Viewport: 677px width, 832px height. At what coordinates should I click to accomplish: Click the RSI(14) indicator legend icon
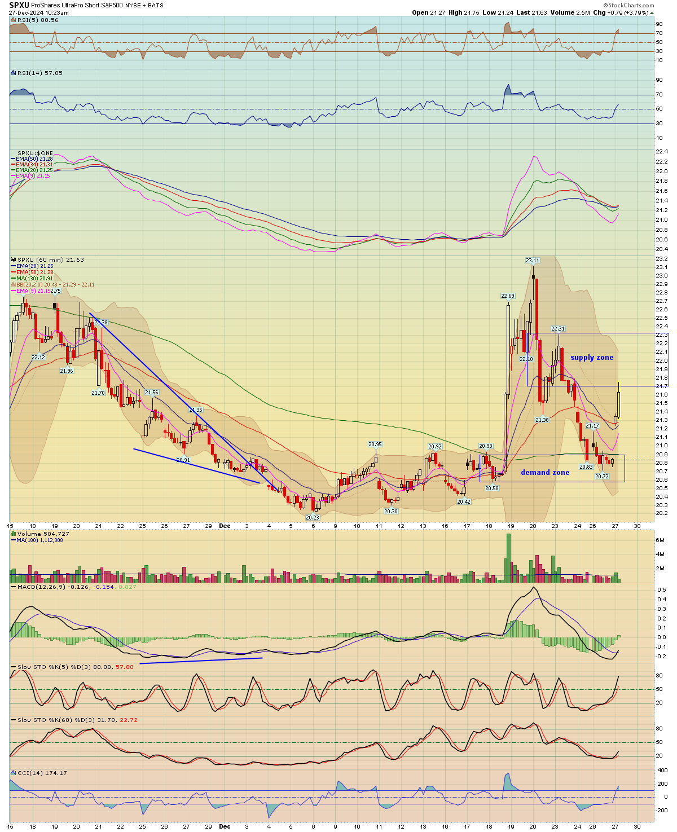(x=14, y=73)
